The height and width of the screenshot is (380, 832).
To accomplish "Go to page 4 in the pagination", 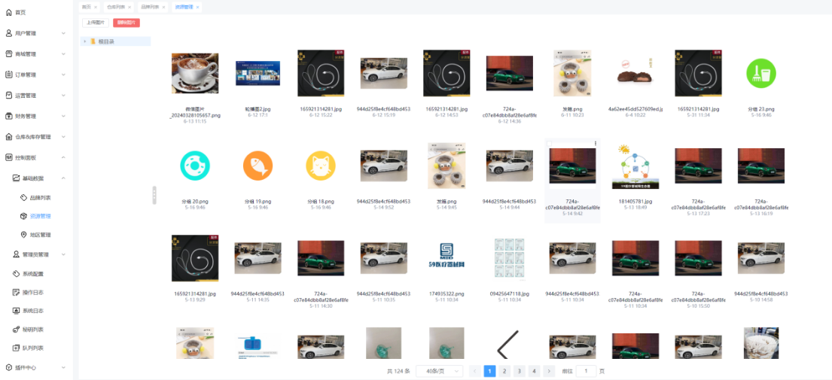I will (x=535, y=371).
